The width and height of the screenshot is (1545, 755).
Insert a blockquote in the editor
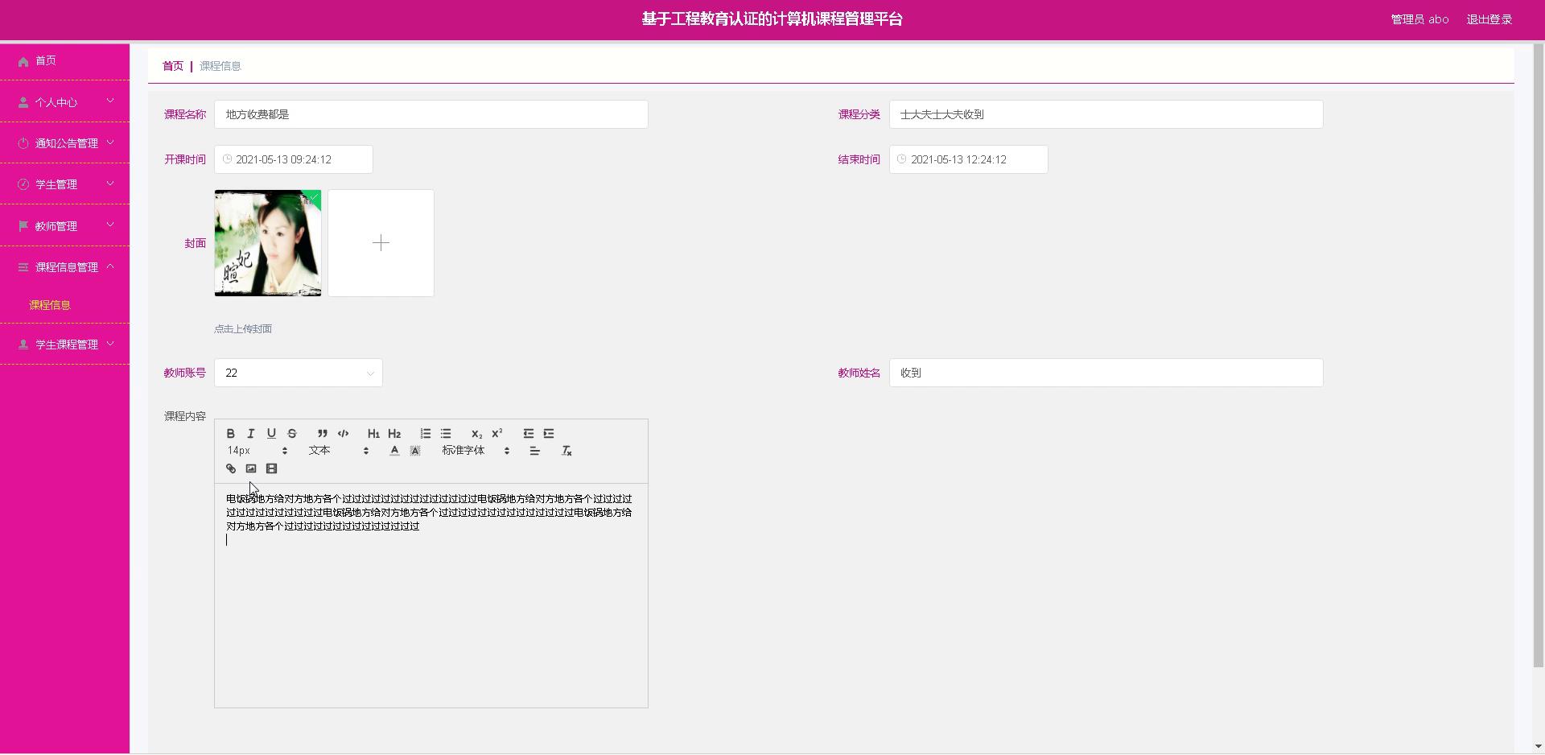[322, 433]
